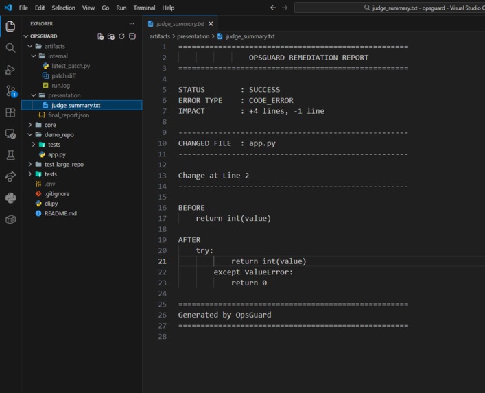Open the File menu
The width and height of the screenshot is (485, 393).
tap(23, 8)
